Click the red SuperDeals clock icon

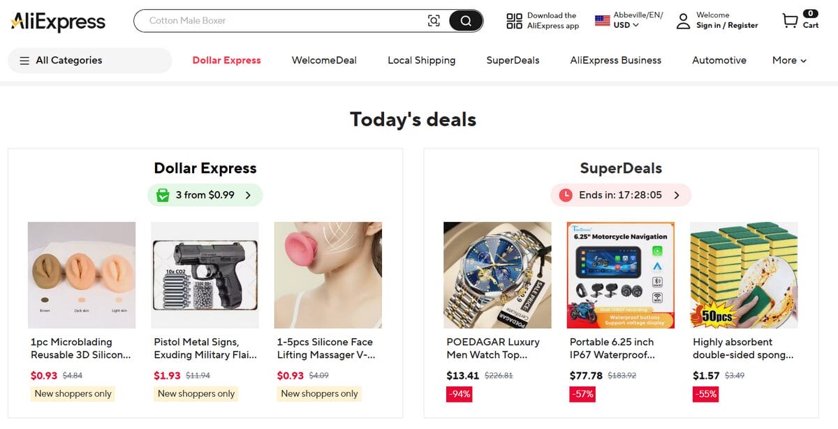coord(566,195)
